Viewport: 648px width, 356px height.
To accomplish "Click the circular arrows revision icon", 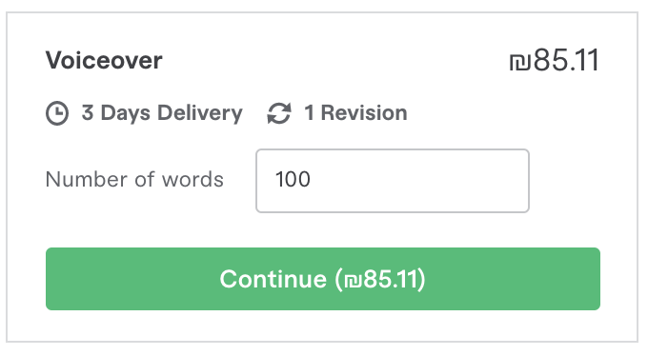I will pyautogui.click(x=279, y=113).
